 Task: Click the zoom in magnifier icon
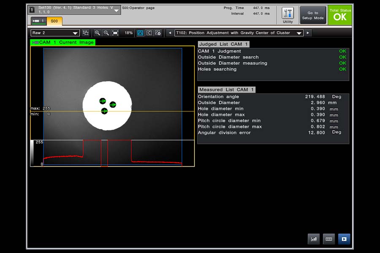[x=98, y=33]
